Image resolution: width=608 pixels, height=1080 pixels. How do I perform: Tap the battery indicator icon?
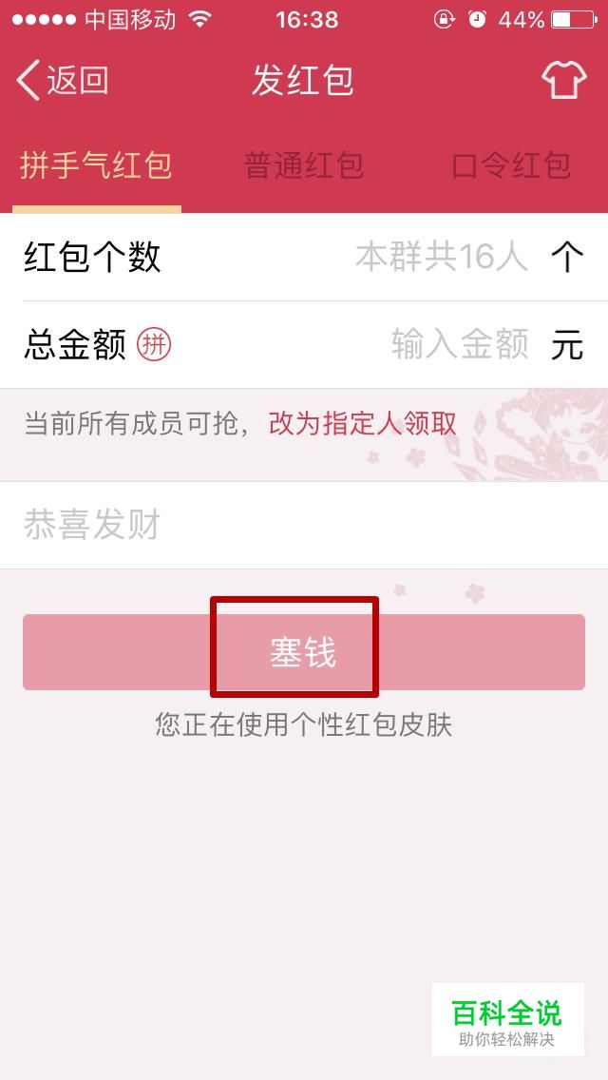(574, 20)
